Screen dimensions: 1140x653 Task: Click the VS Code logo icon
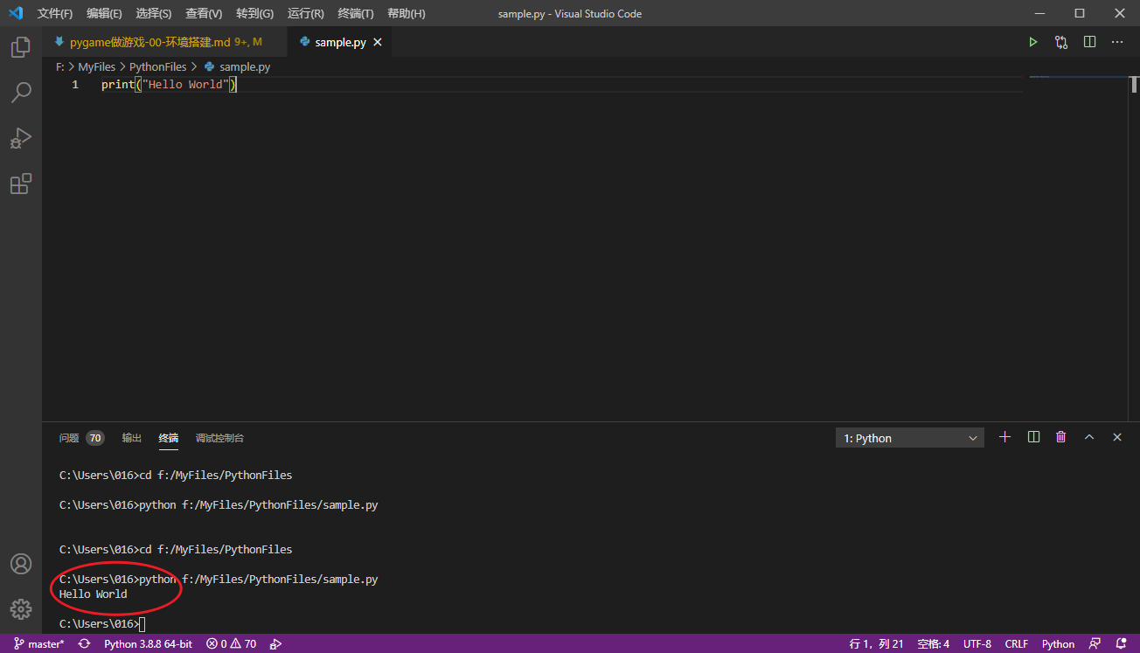[x=16, y=13]
